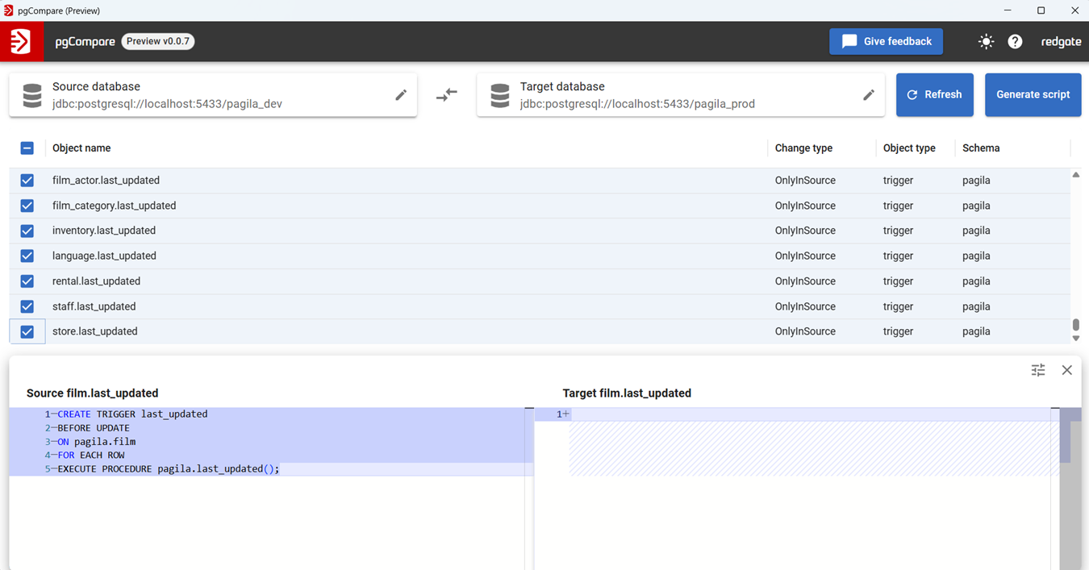This screenshot has height=570, width=1089.
Task: Click the Generate script button
Action: point(1033,95)
